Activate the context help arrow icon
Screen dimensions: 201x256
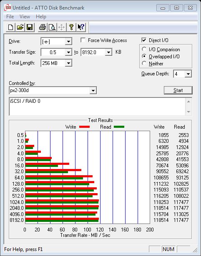click(x=80, y=27)
